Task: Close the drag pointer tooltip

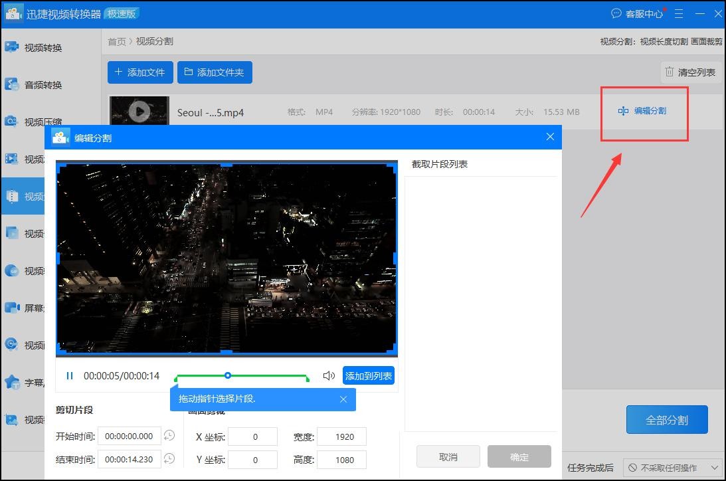Action: coord(343,399)
